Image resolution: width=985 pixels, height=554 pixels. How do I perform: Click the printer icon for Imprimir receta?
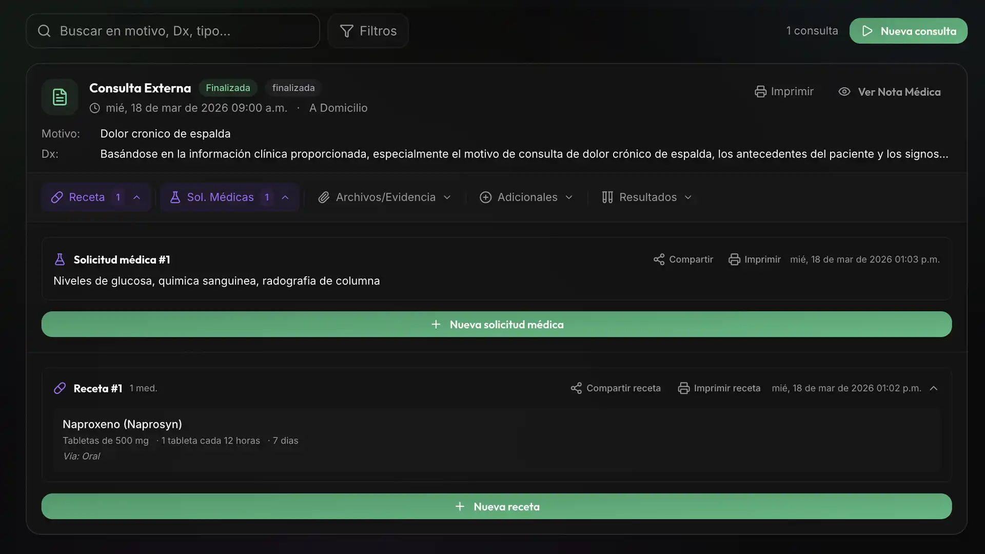point(683,388)
